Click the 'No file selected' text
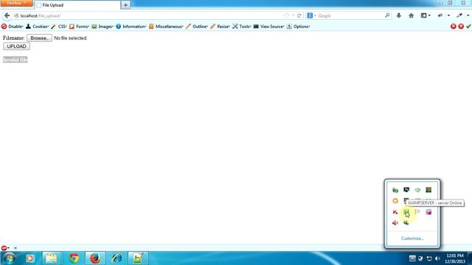This screenshot has width=472, height=265. tap(70, 38)
